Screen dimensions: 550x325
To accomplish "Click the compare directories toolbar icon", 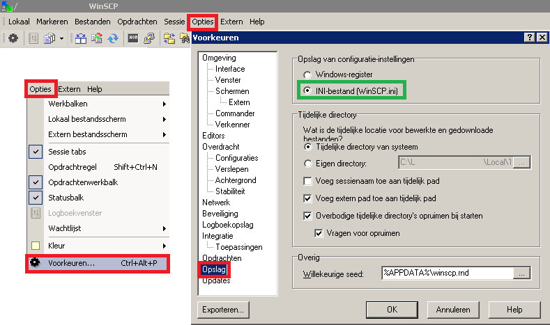I will coord(79,38).
